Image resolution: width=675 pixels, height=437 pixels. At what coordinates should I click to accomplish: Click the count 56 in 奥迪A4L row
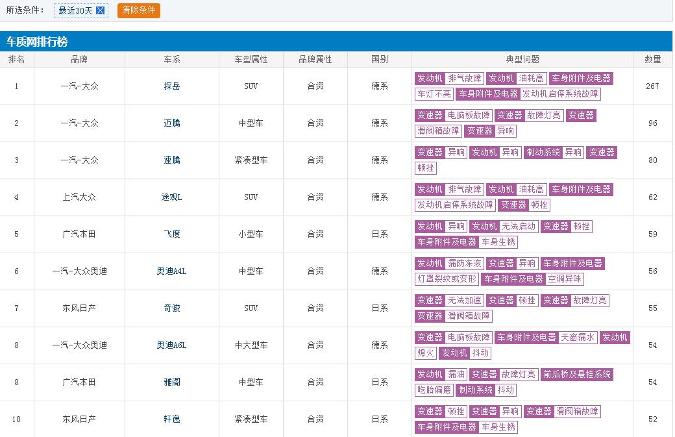(x=653, y=271)
